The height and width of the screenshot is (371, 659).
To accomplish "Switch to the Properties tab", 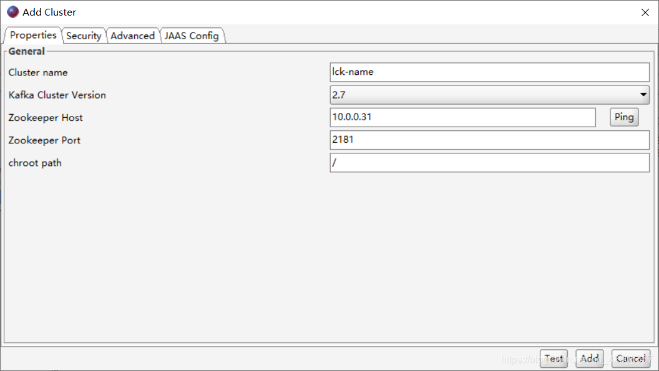I will [x=33, y=36].
